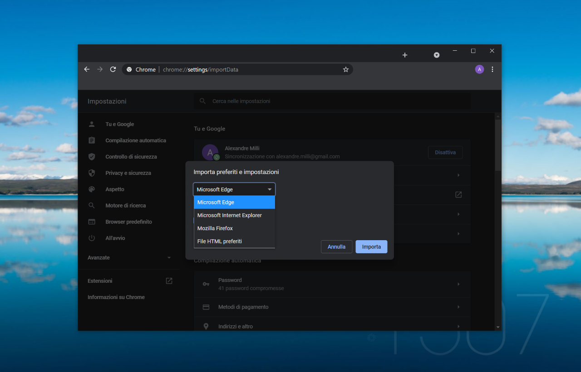Open the Estensioni link
Image resolution: width=581 pixels, height=372 pixels.
[x=100, y=281]
